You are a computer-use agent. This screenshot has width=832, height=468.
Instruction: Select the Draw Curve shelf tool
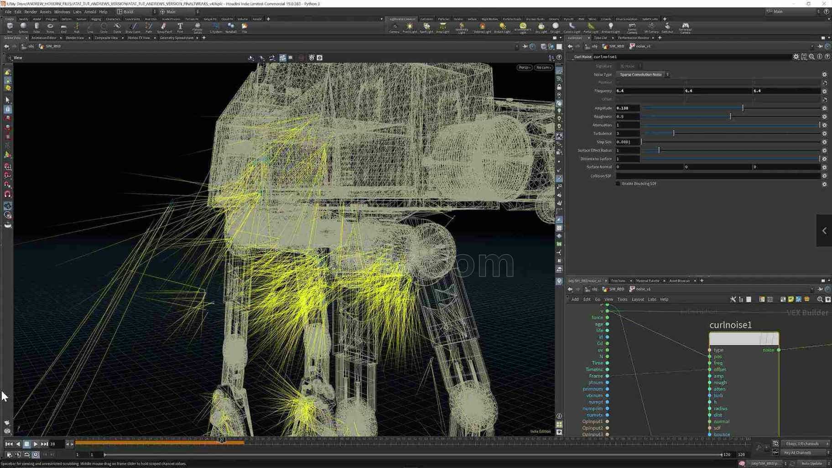coord(133,28)
